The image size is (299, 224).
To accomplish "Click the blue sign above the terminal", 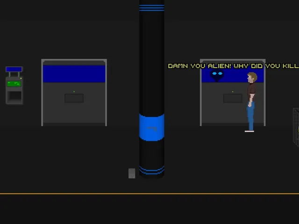I will point(14,69).
